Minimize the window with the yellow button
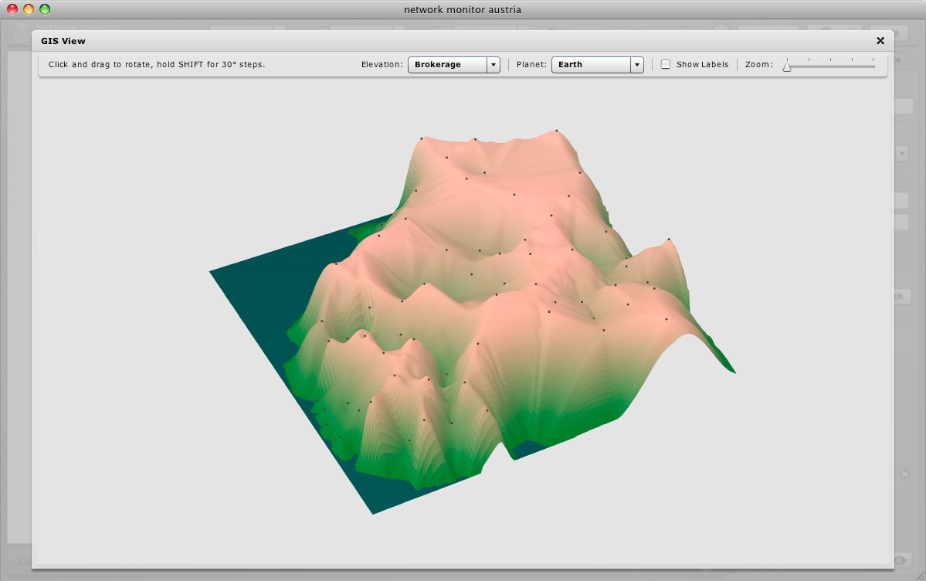926x581 pixels. [x=29, y=9]
